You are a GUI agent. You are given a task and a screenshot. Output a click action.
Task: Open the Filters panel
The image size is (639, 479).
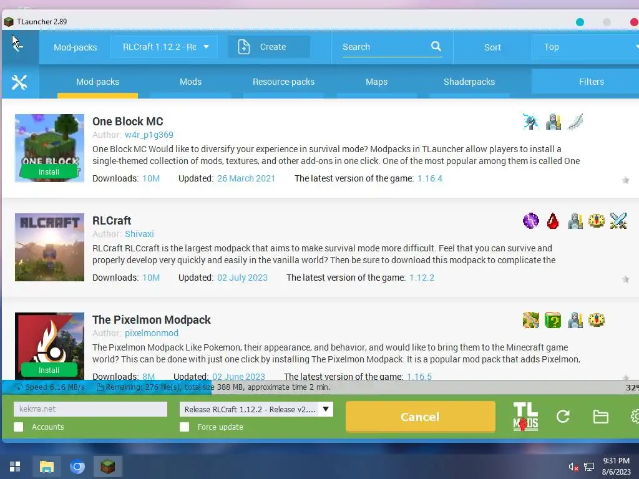click(x=585, y=82)
